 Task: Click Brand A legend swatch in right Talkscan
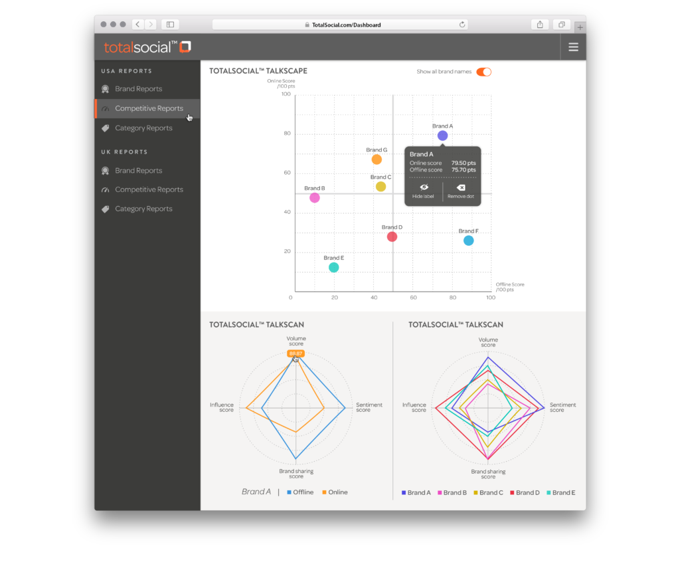coord(404,493)
